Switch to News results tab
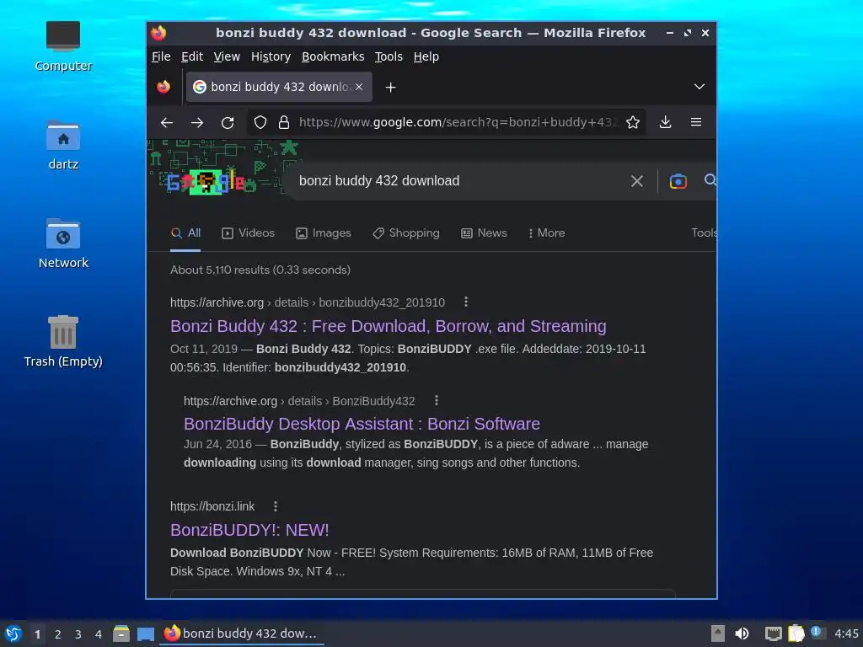 pyautogui.click(x=485, y=233)
